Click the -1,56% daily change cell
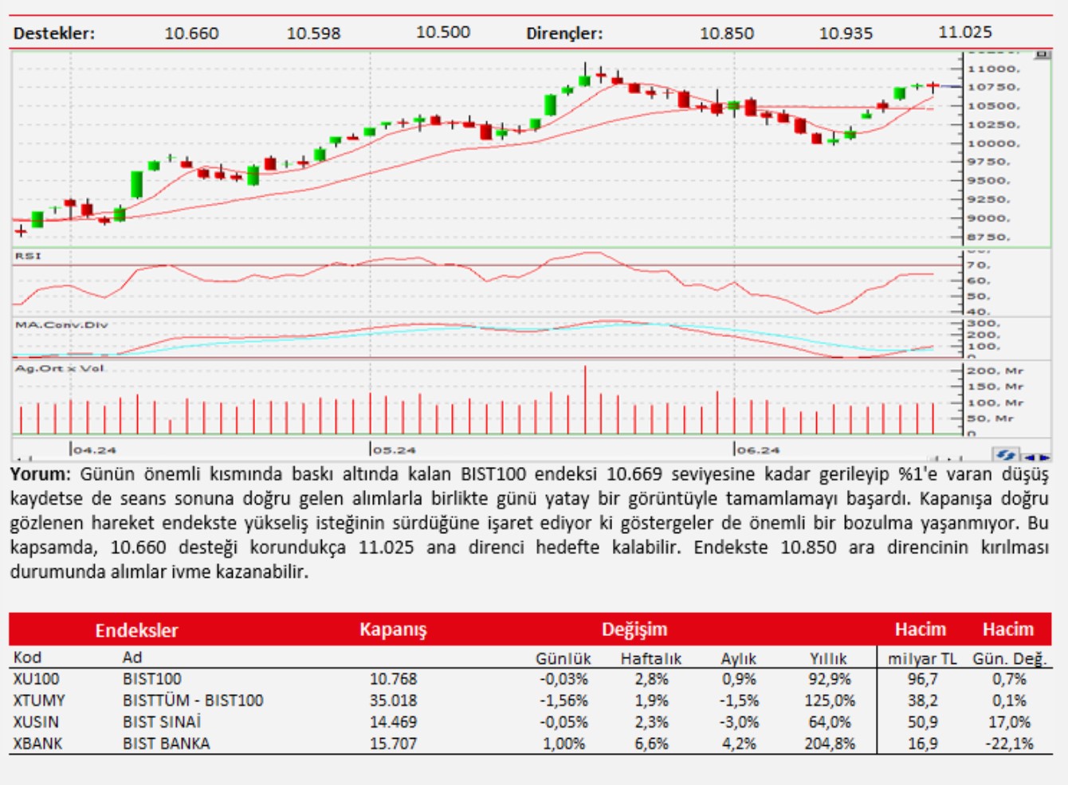Screen dimensions: 1068x785 tap(563, 701)
